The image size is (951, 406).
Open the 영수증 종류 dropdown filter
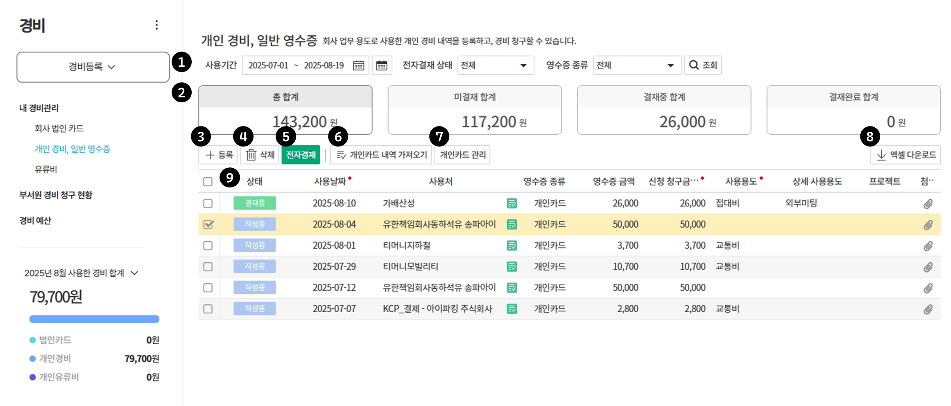[x=636, y=65]
